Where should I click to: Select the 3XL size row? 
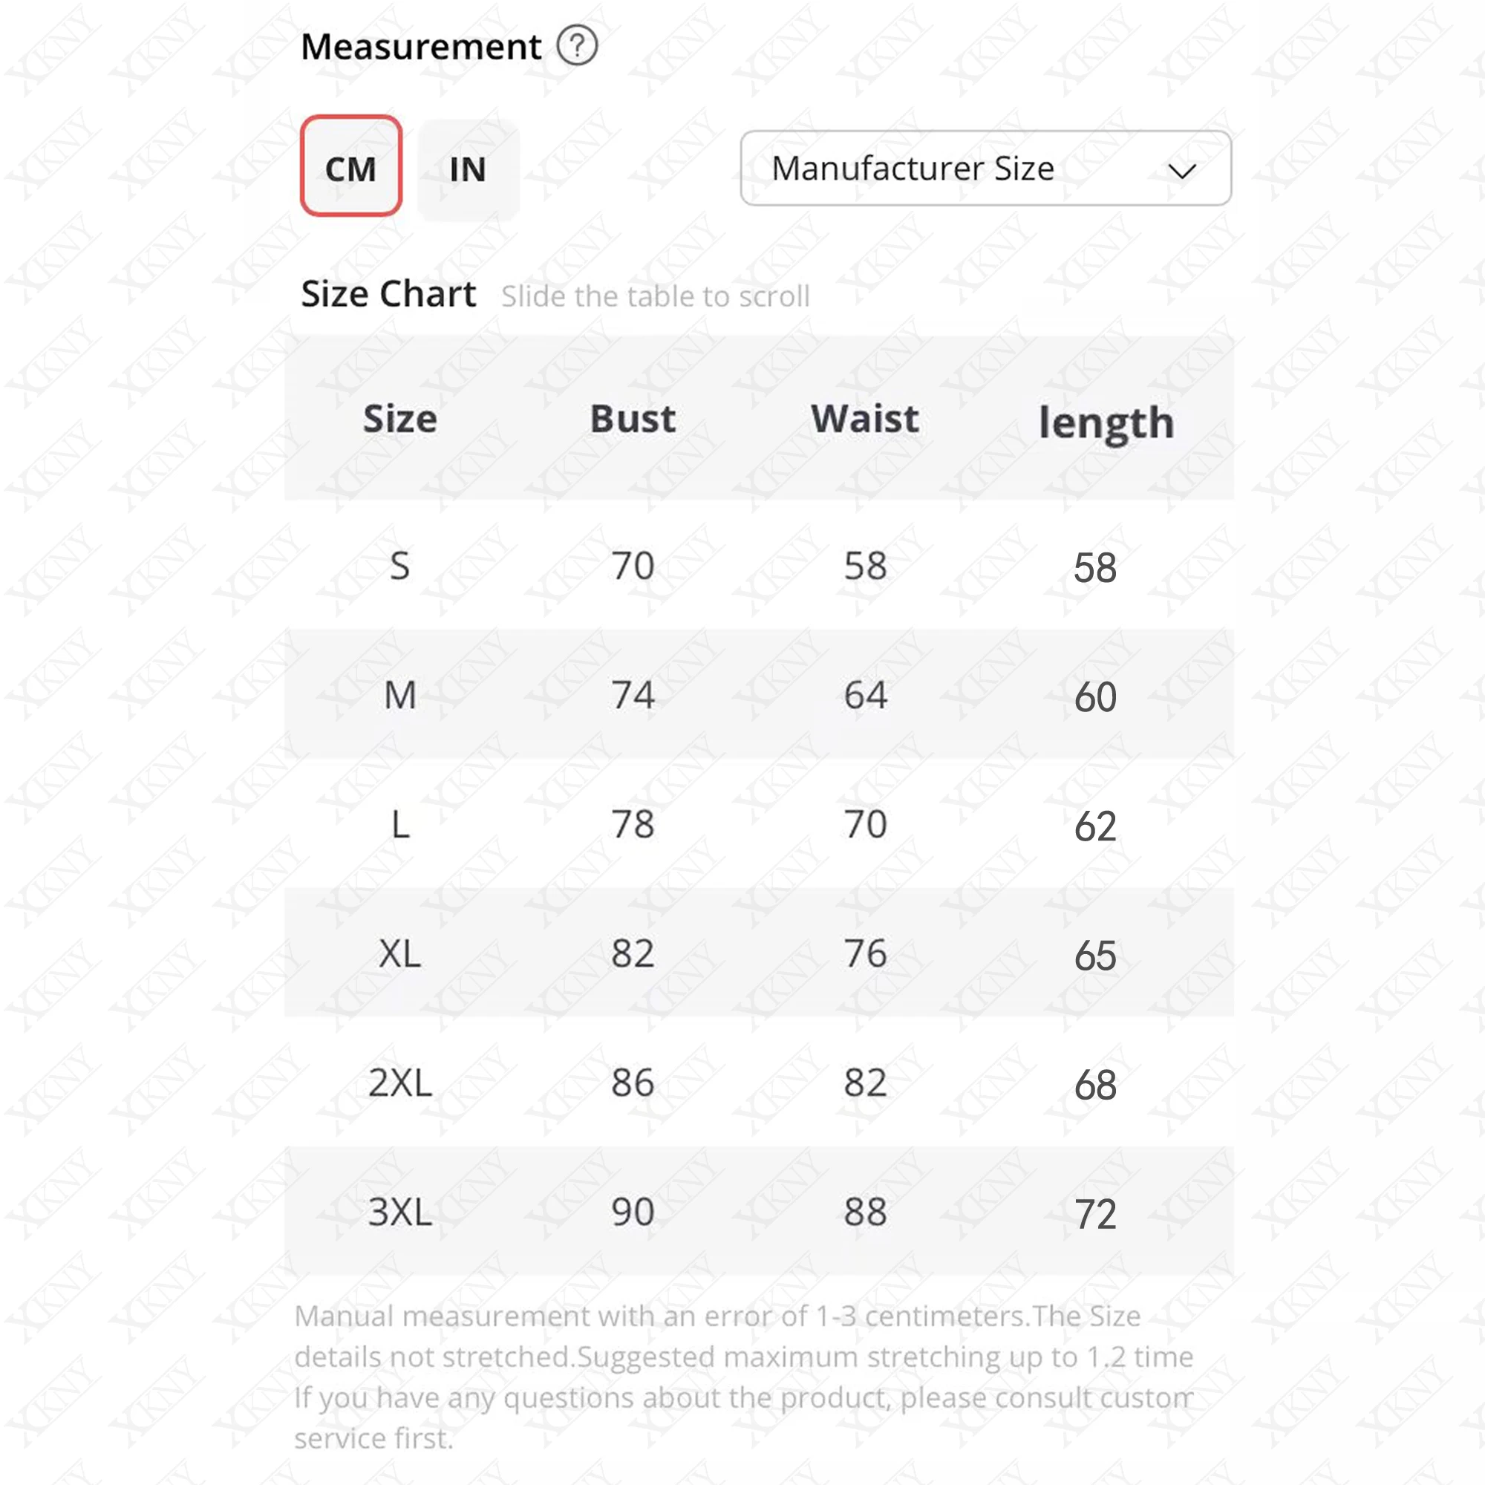(x=759, y=1211)
